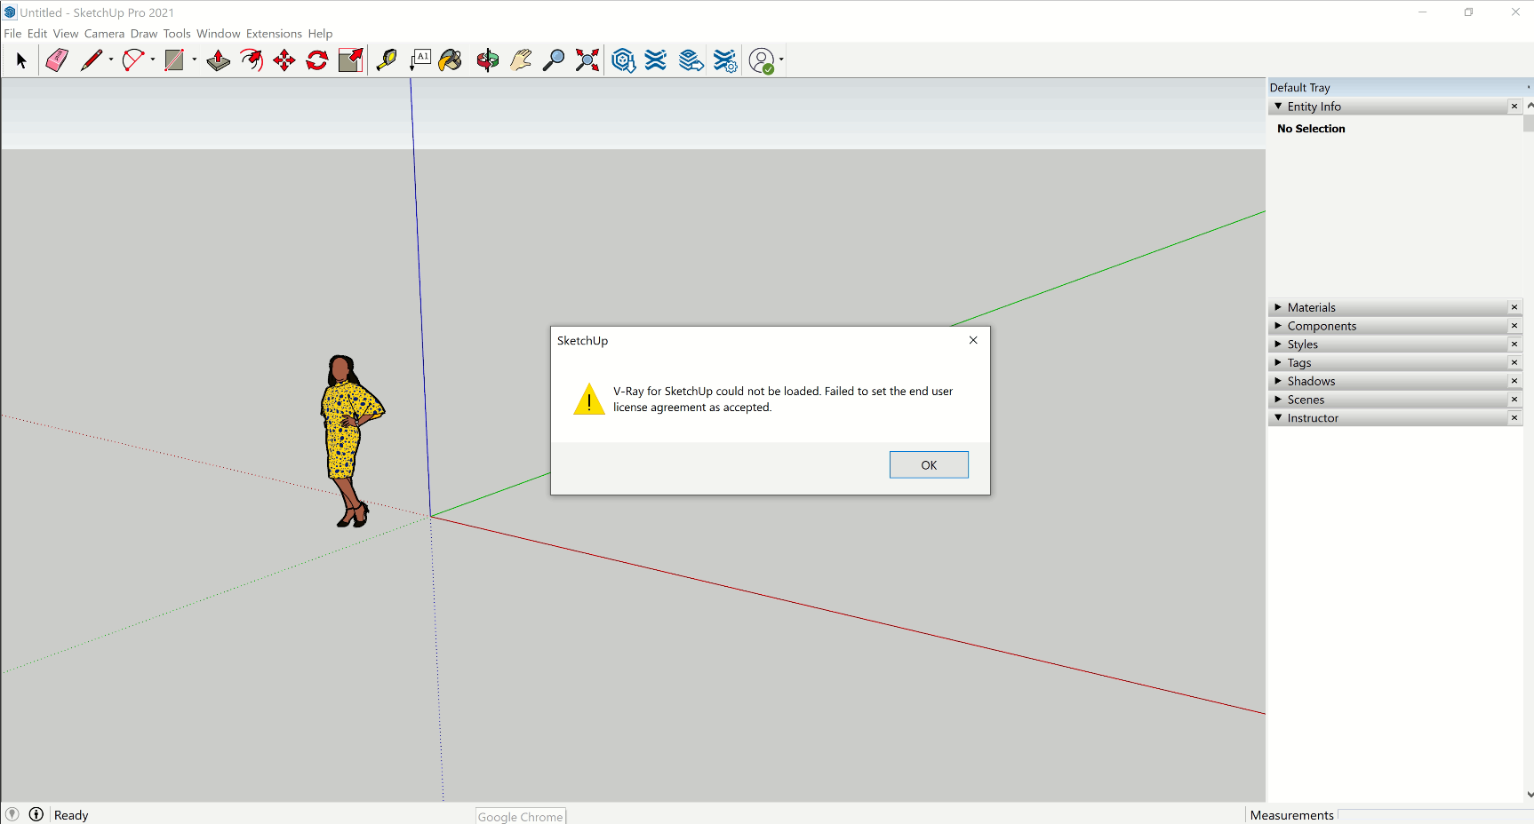Close the Entity Info panel
This screenshot has height=824, width=1534.
(x=1514, y=107)
